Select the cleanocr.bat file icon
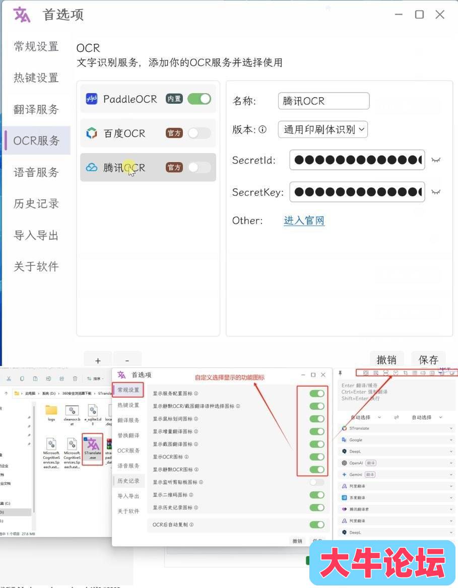The height and width of the screenshot is (588, 458). tap(72, 410)
